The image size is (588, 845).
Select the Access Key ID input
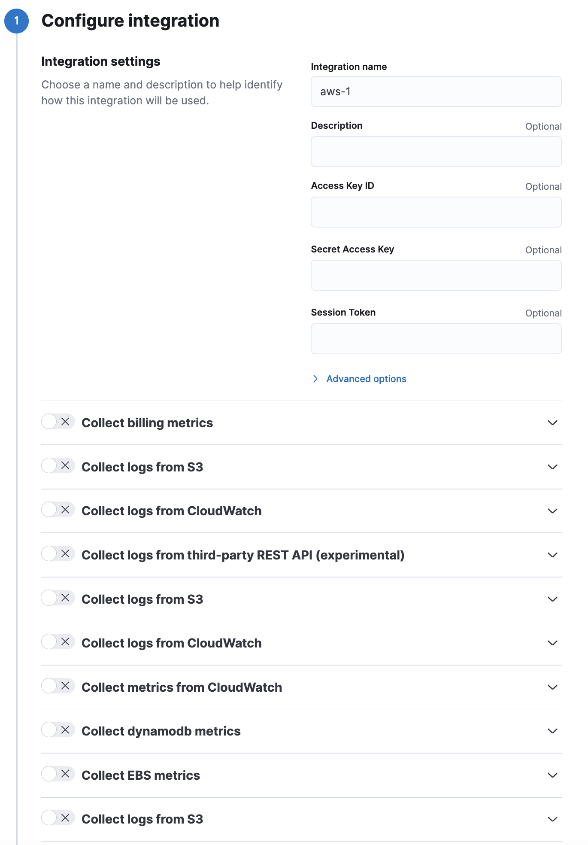[x=436, y=212]
